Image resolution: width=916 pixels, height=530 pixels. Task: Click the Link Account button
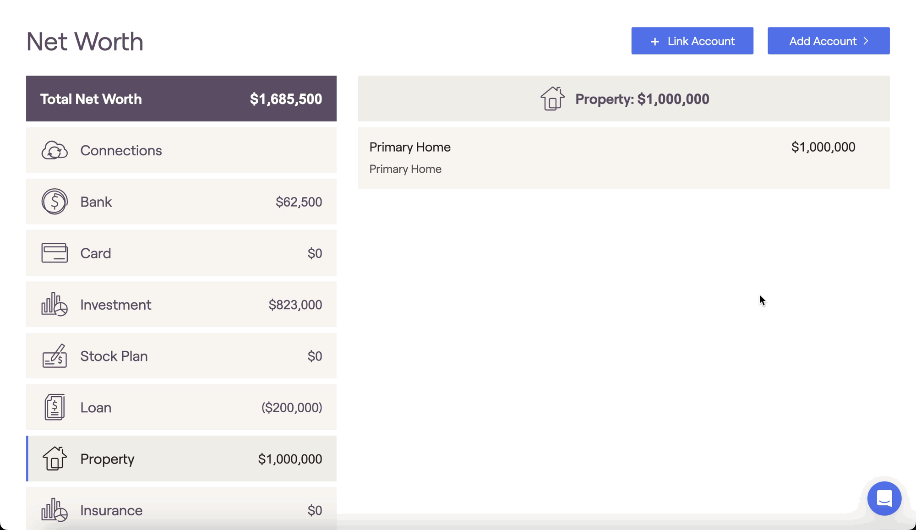[x=692, y=41]
